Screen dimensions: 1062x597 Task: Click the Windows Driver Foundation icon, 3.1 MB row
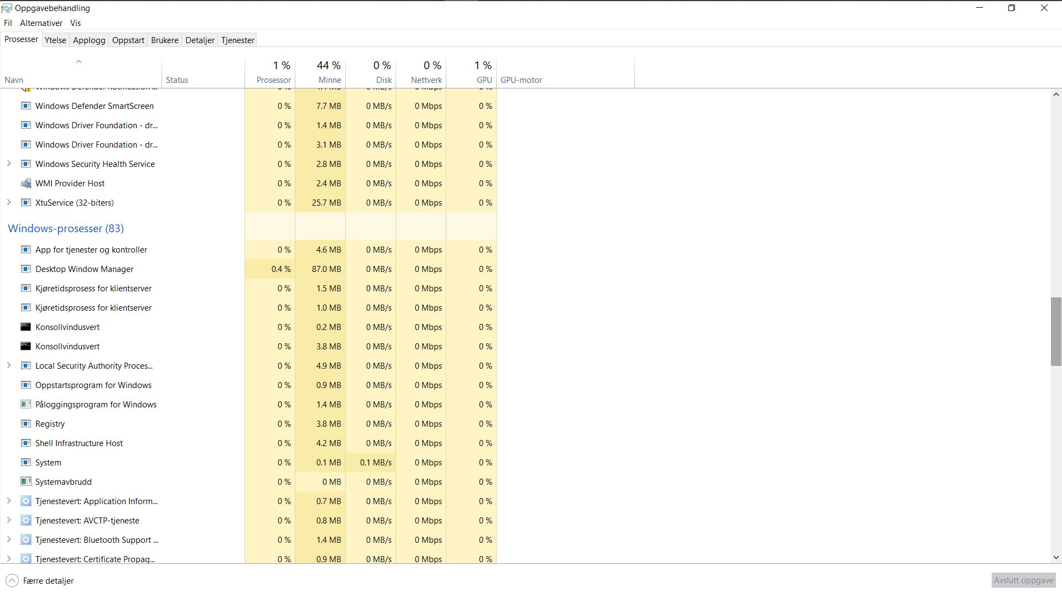click(x=25, y=144)
